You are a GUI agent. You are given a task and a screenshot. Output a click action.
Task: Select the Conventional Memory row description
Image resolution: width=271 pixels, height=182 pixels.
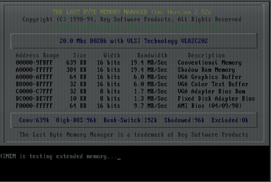point(210,63)
